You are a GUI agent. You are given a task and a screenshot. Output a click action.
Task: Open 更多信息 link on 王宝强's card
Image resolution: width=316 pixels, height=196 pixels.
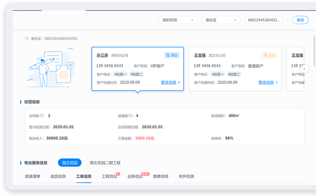click(x=268, y=82)
